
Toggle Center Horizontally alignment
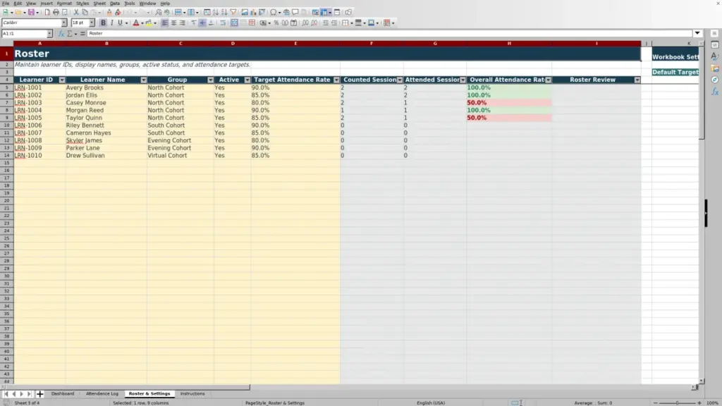point(173,23)
